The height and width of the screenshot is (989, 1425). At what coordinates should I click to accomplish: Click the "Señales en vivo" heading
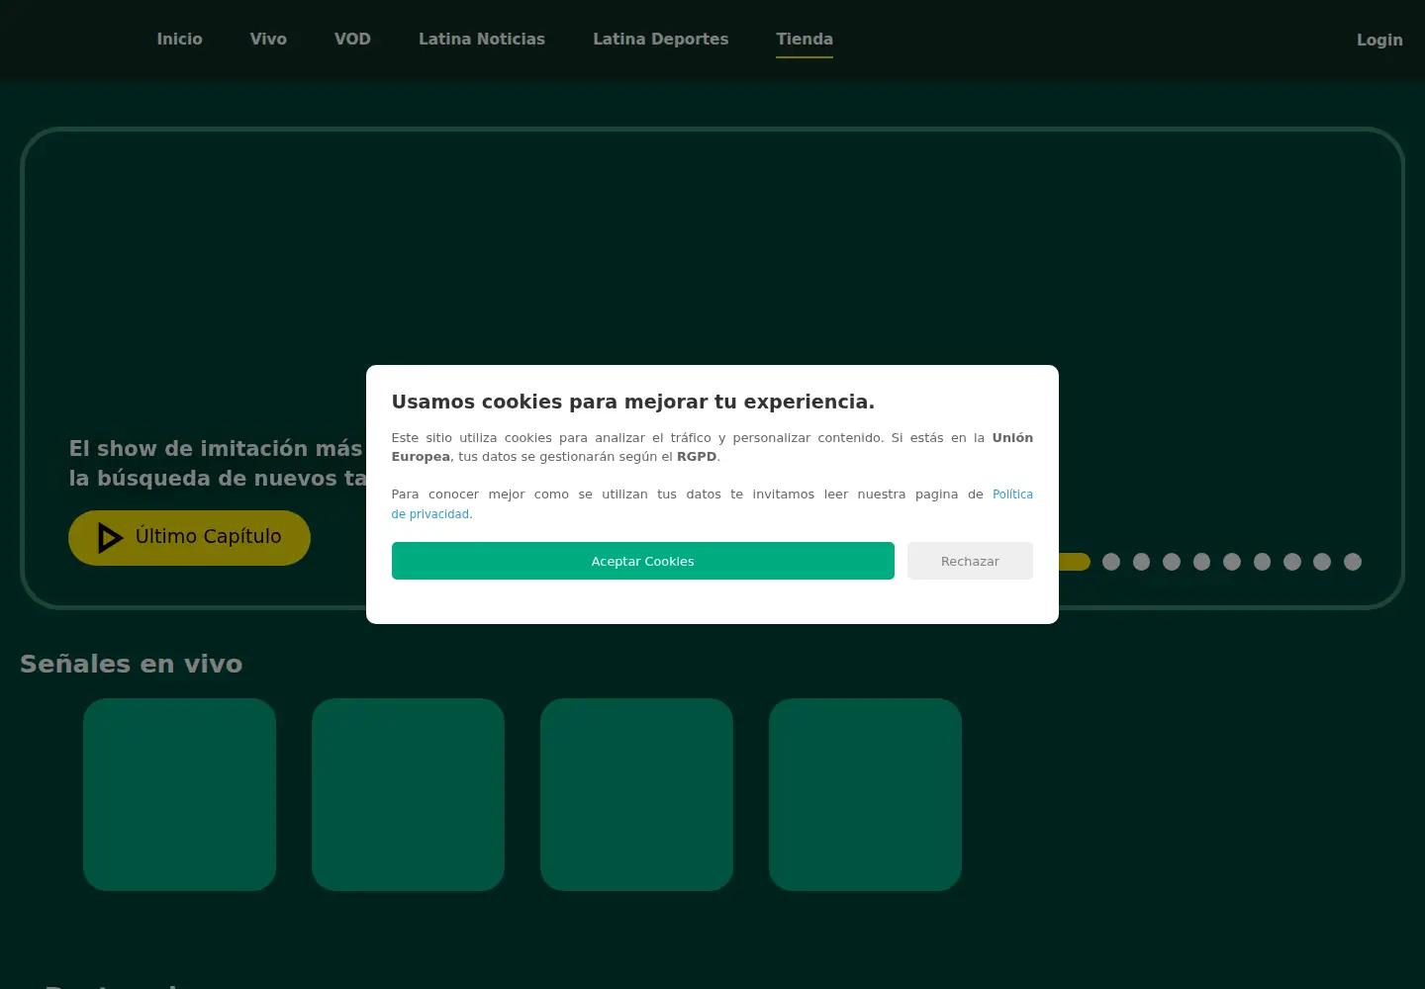(x=132, y=664)
